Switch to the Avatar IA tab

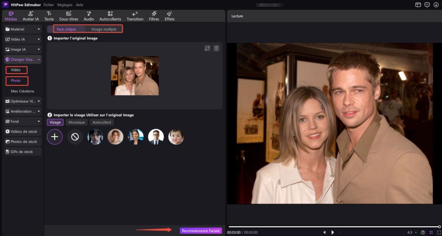tap(31, 16)
